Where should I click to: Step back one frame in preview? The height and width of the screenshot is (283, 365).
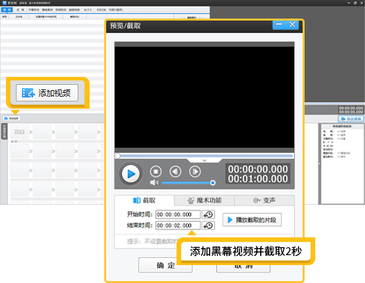[175, 172]
